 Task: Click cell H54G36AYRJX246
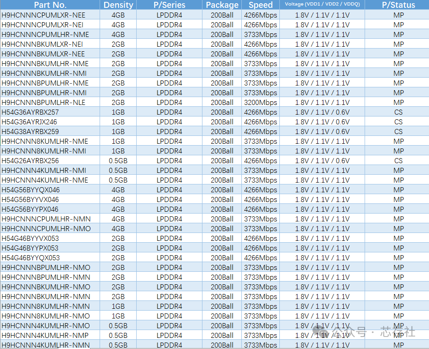coord(50,122)
